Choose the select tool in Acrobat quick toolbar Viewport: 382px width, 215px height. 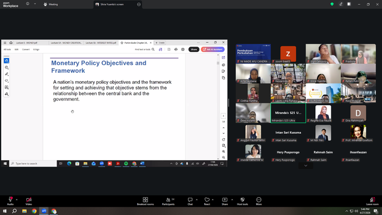[7, 61]
